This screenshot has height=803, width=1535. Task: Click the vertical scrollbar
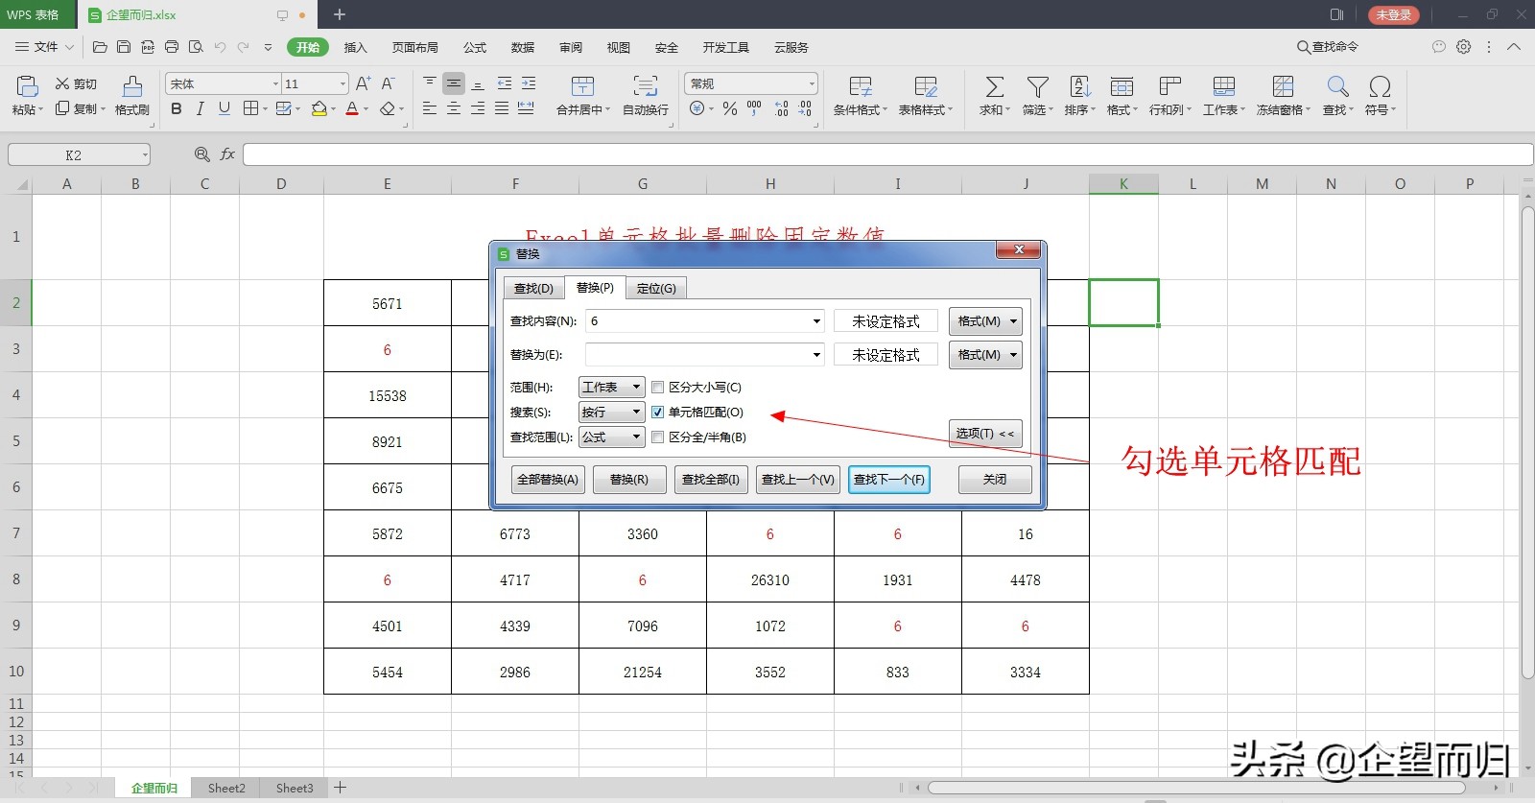pyautogui.click(x=1527, y=441)
